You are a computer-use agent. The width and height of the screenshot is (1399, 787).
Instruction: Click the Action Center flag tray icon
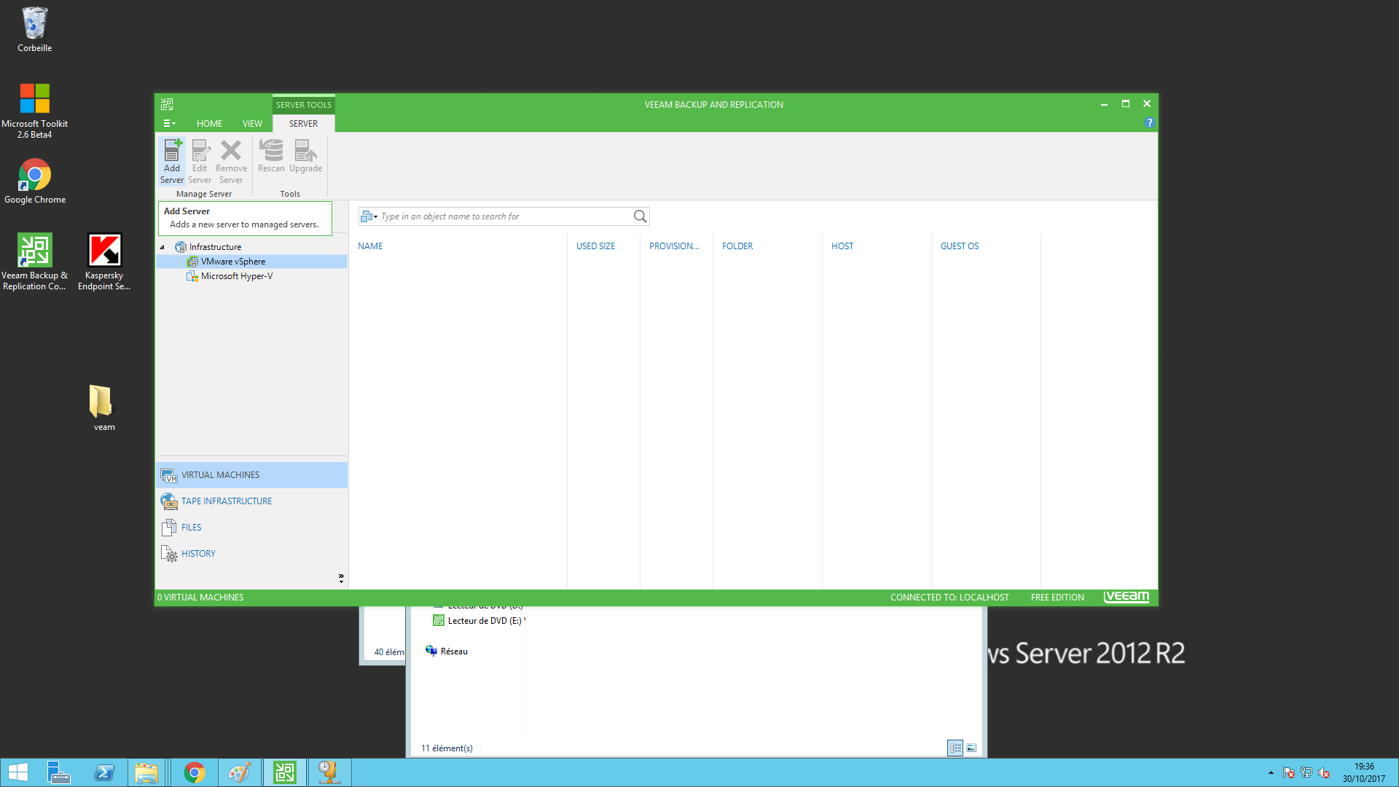(x=1289, y=772)
